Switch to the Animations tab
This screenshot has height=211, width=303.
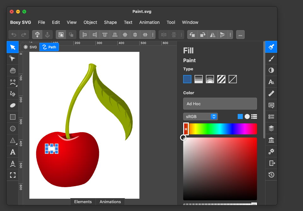(x=110, y=202)
